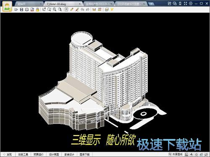
Task: Click 共享图纸 in the status bar
Action: point(176,154)
